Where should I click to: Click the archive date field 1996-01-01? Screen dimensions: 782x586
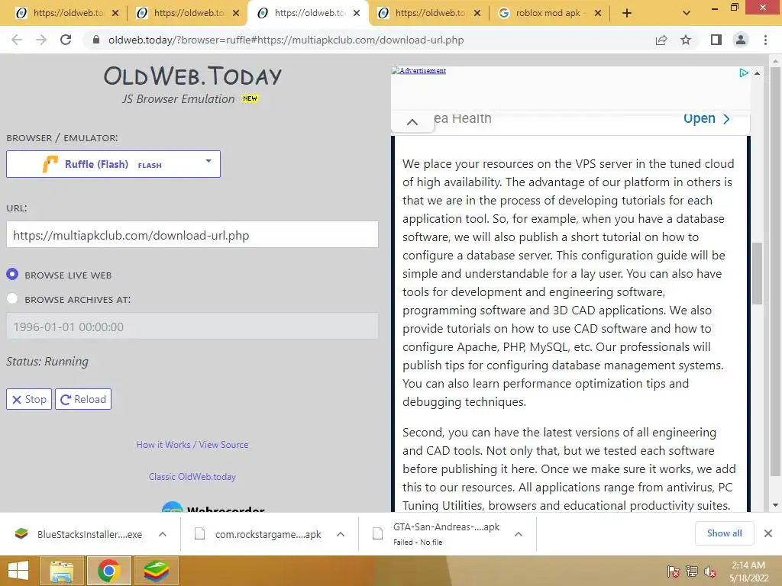(192, 327)
